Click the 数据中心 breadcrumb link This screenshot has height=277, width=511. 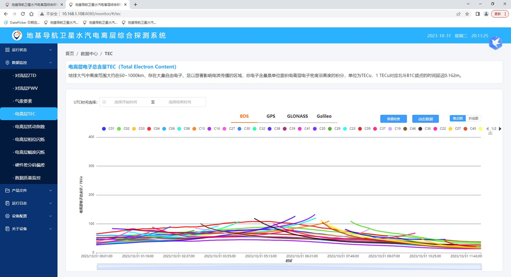(89, 53)
